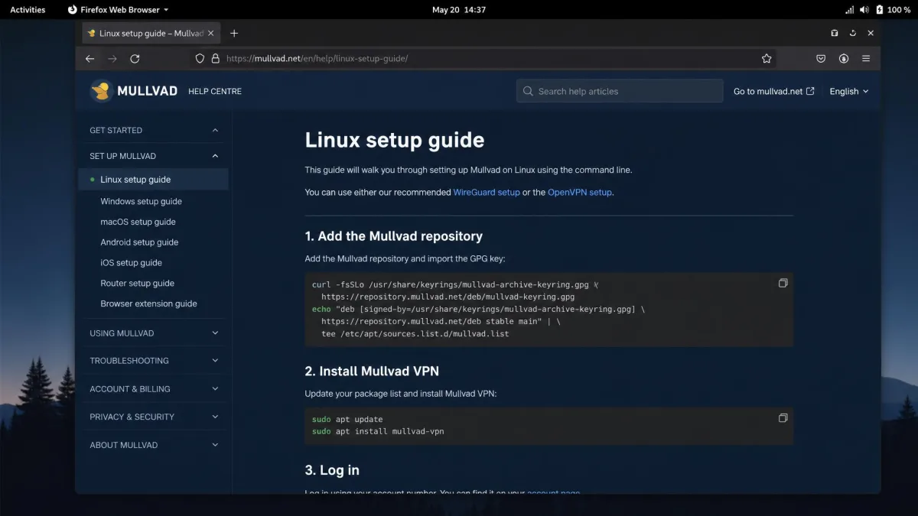Reload the current page

135,58
